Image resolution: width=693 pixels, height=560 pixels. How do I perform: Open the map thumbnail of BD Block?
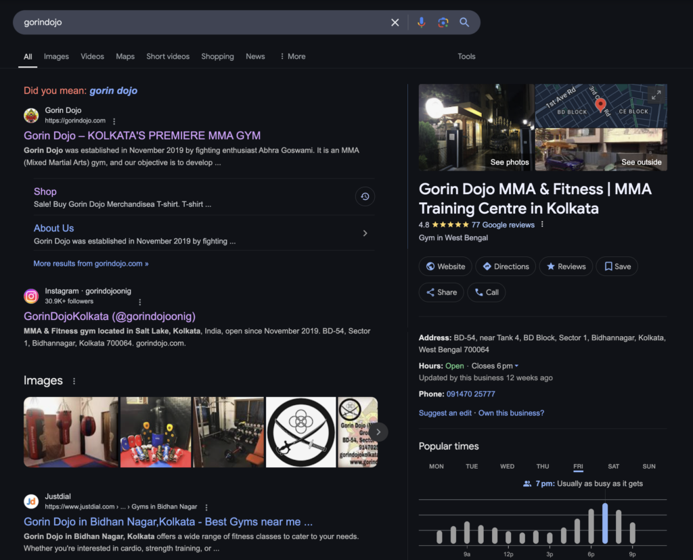601,106
